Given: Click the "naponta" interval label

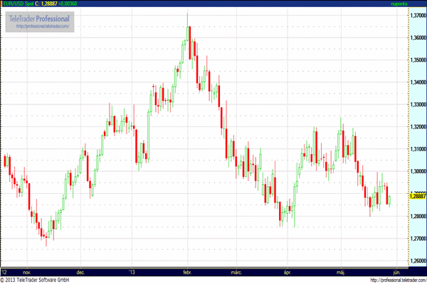Looking at the screenshot, I should [408, 4].
